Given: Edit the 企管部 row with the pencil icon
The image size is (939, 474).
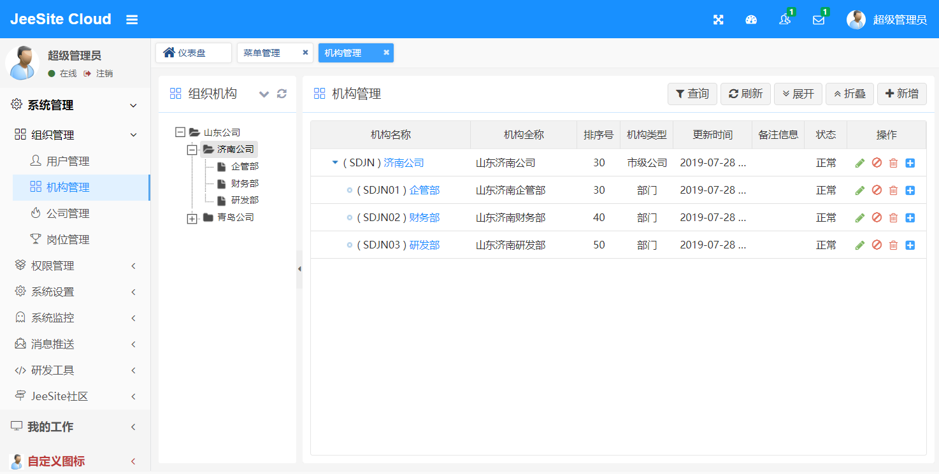Looking at the screenshot, I should coord(860,190).
